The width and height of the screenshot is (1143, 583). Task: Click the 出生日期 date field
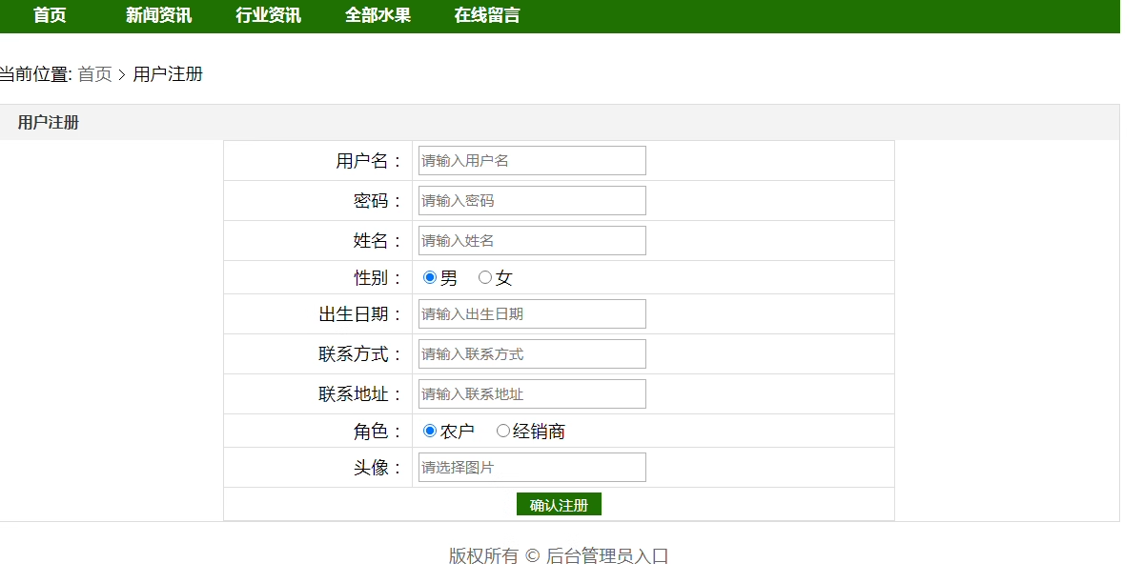[532, 314]
